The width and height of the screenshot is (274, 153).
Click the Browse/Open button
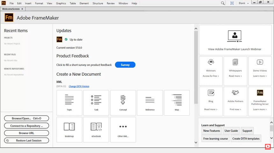pyautogui.click(x=26, y=118)
